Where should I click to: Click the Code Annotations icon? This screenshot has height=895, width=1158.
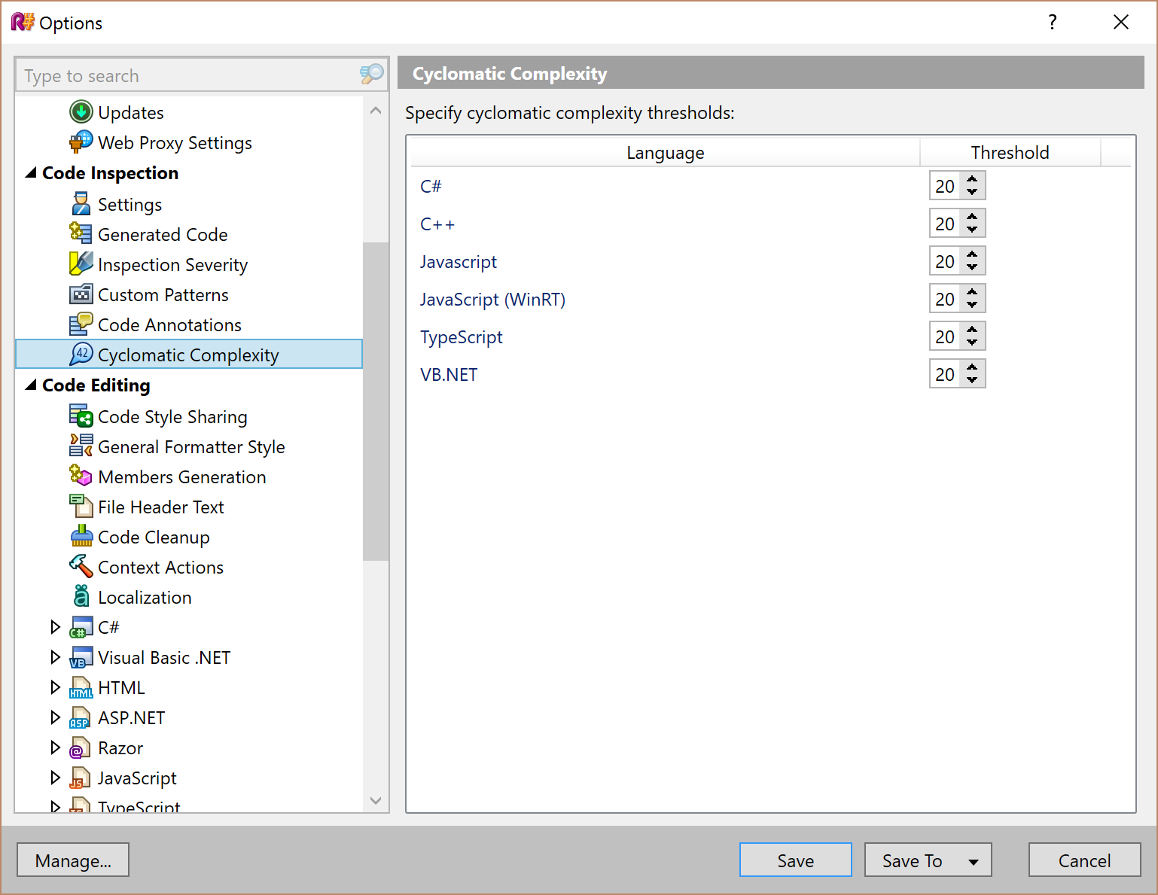tap(81, 324)
